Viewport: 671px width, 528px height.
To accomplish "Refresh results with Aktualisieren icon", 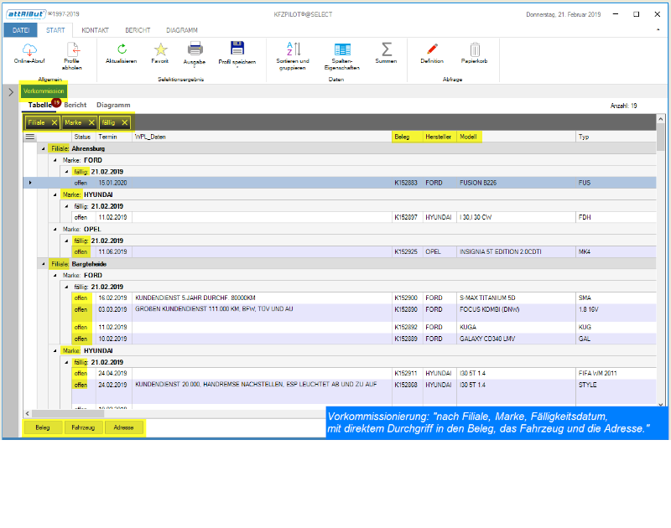I will coord(122,49).
